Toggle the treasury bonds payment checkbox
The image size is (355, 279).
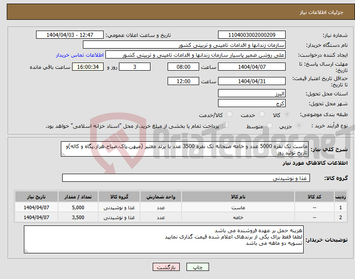(x=226, y=126)
